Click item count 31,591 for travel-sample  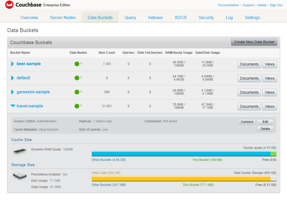pos(107,106)
